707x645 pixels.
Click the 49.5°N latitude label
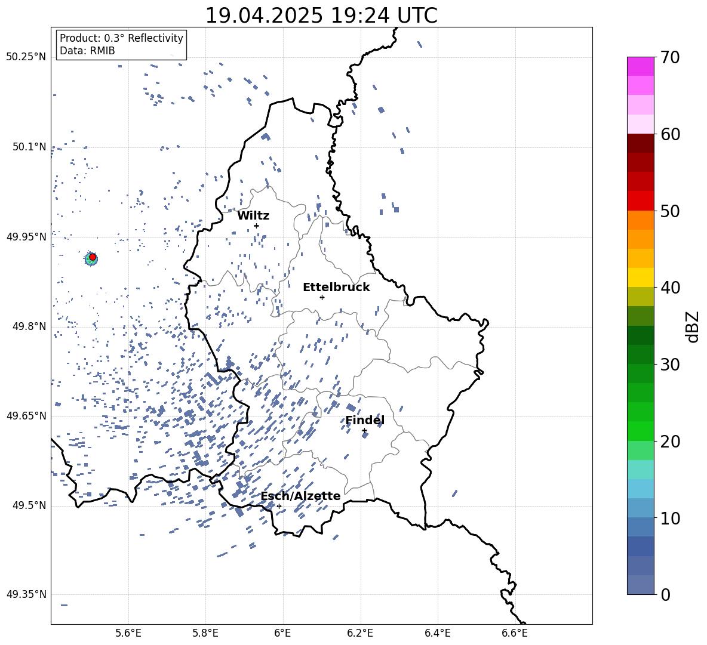click(x=29, y=505)
